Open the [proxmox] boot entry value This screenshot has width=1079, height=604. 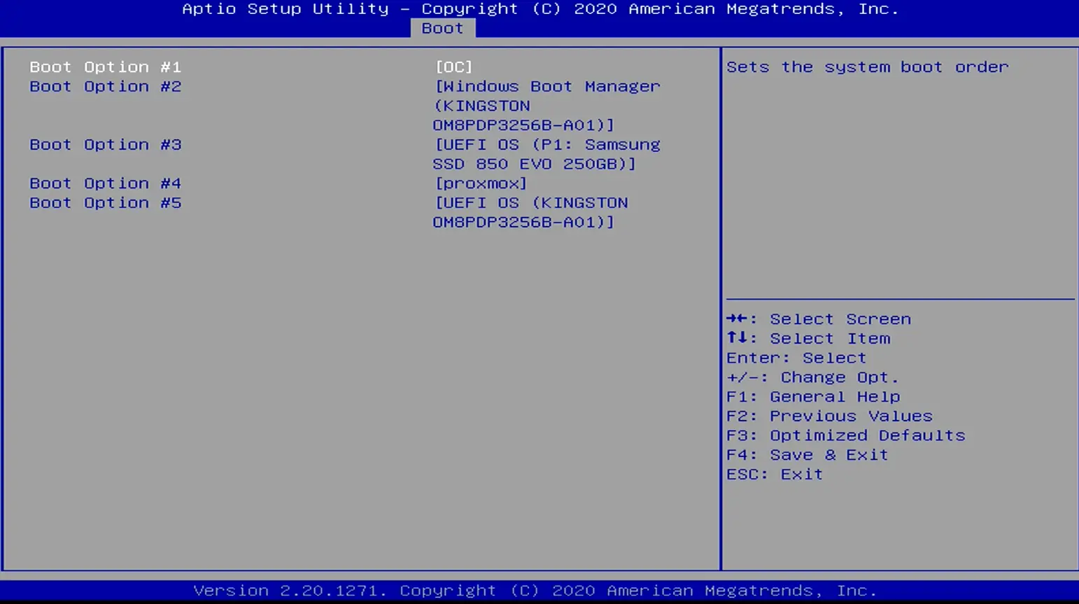pyautogui.click(x=481, y=183)
